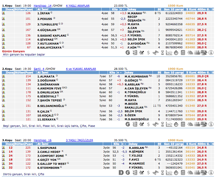Open the horse heads icon under race 2

point(190,124)
